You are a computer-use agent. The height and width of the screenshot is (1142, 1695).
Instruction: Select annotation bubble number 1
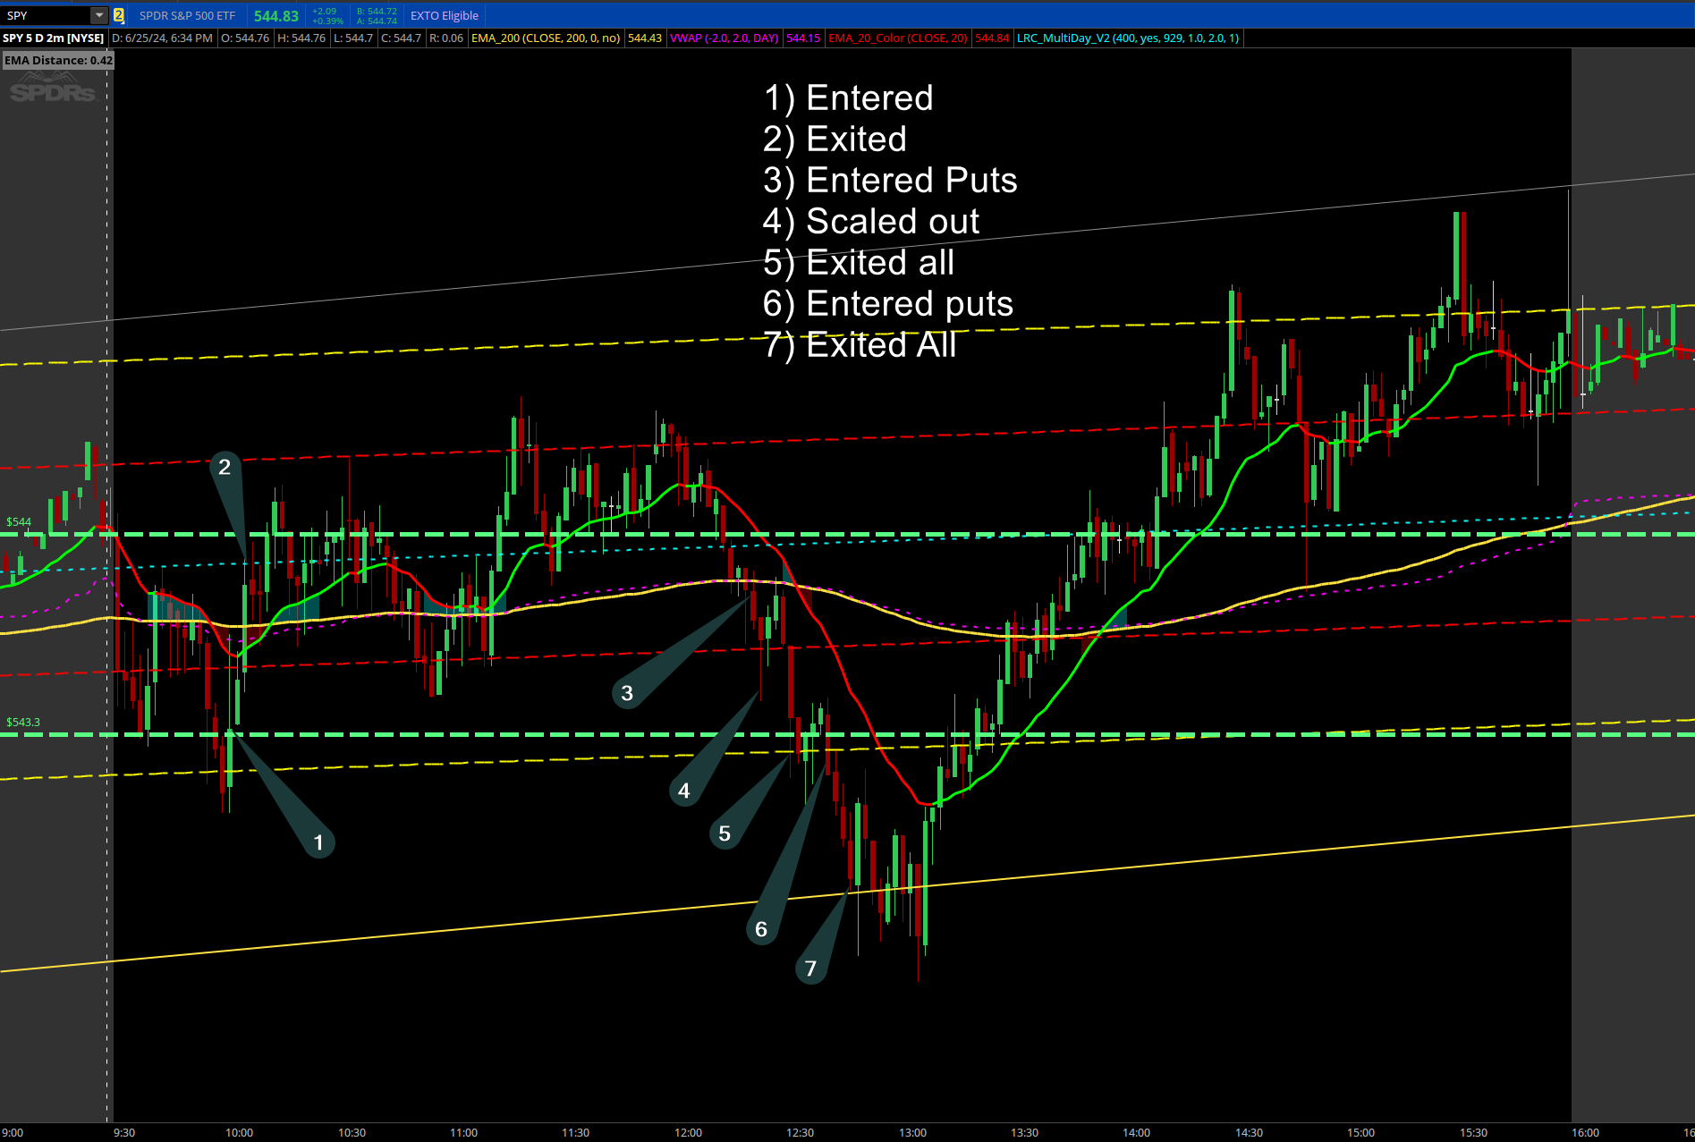(318, 842)
